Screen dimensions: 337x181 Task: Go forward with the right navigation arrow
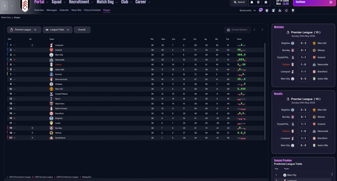12,6
